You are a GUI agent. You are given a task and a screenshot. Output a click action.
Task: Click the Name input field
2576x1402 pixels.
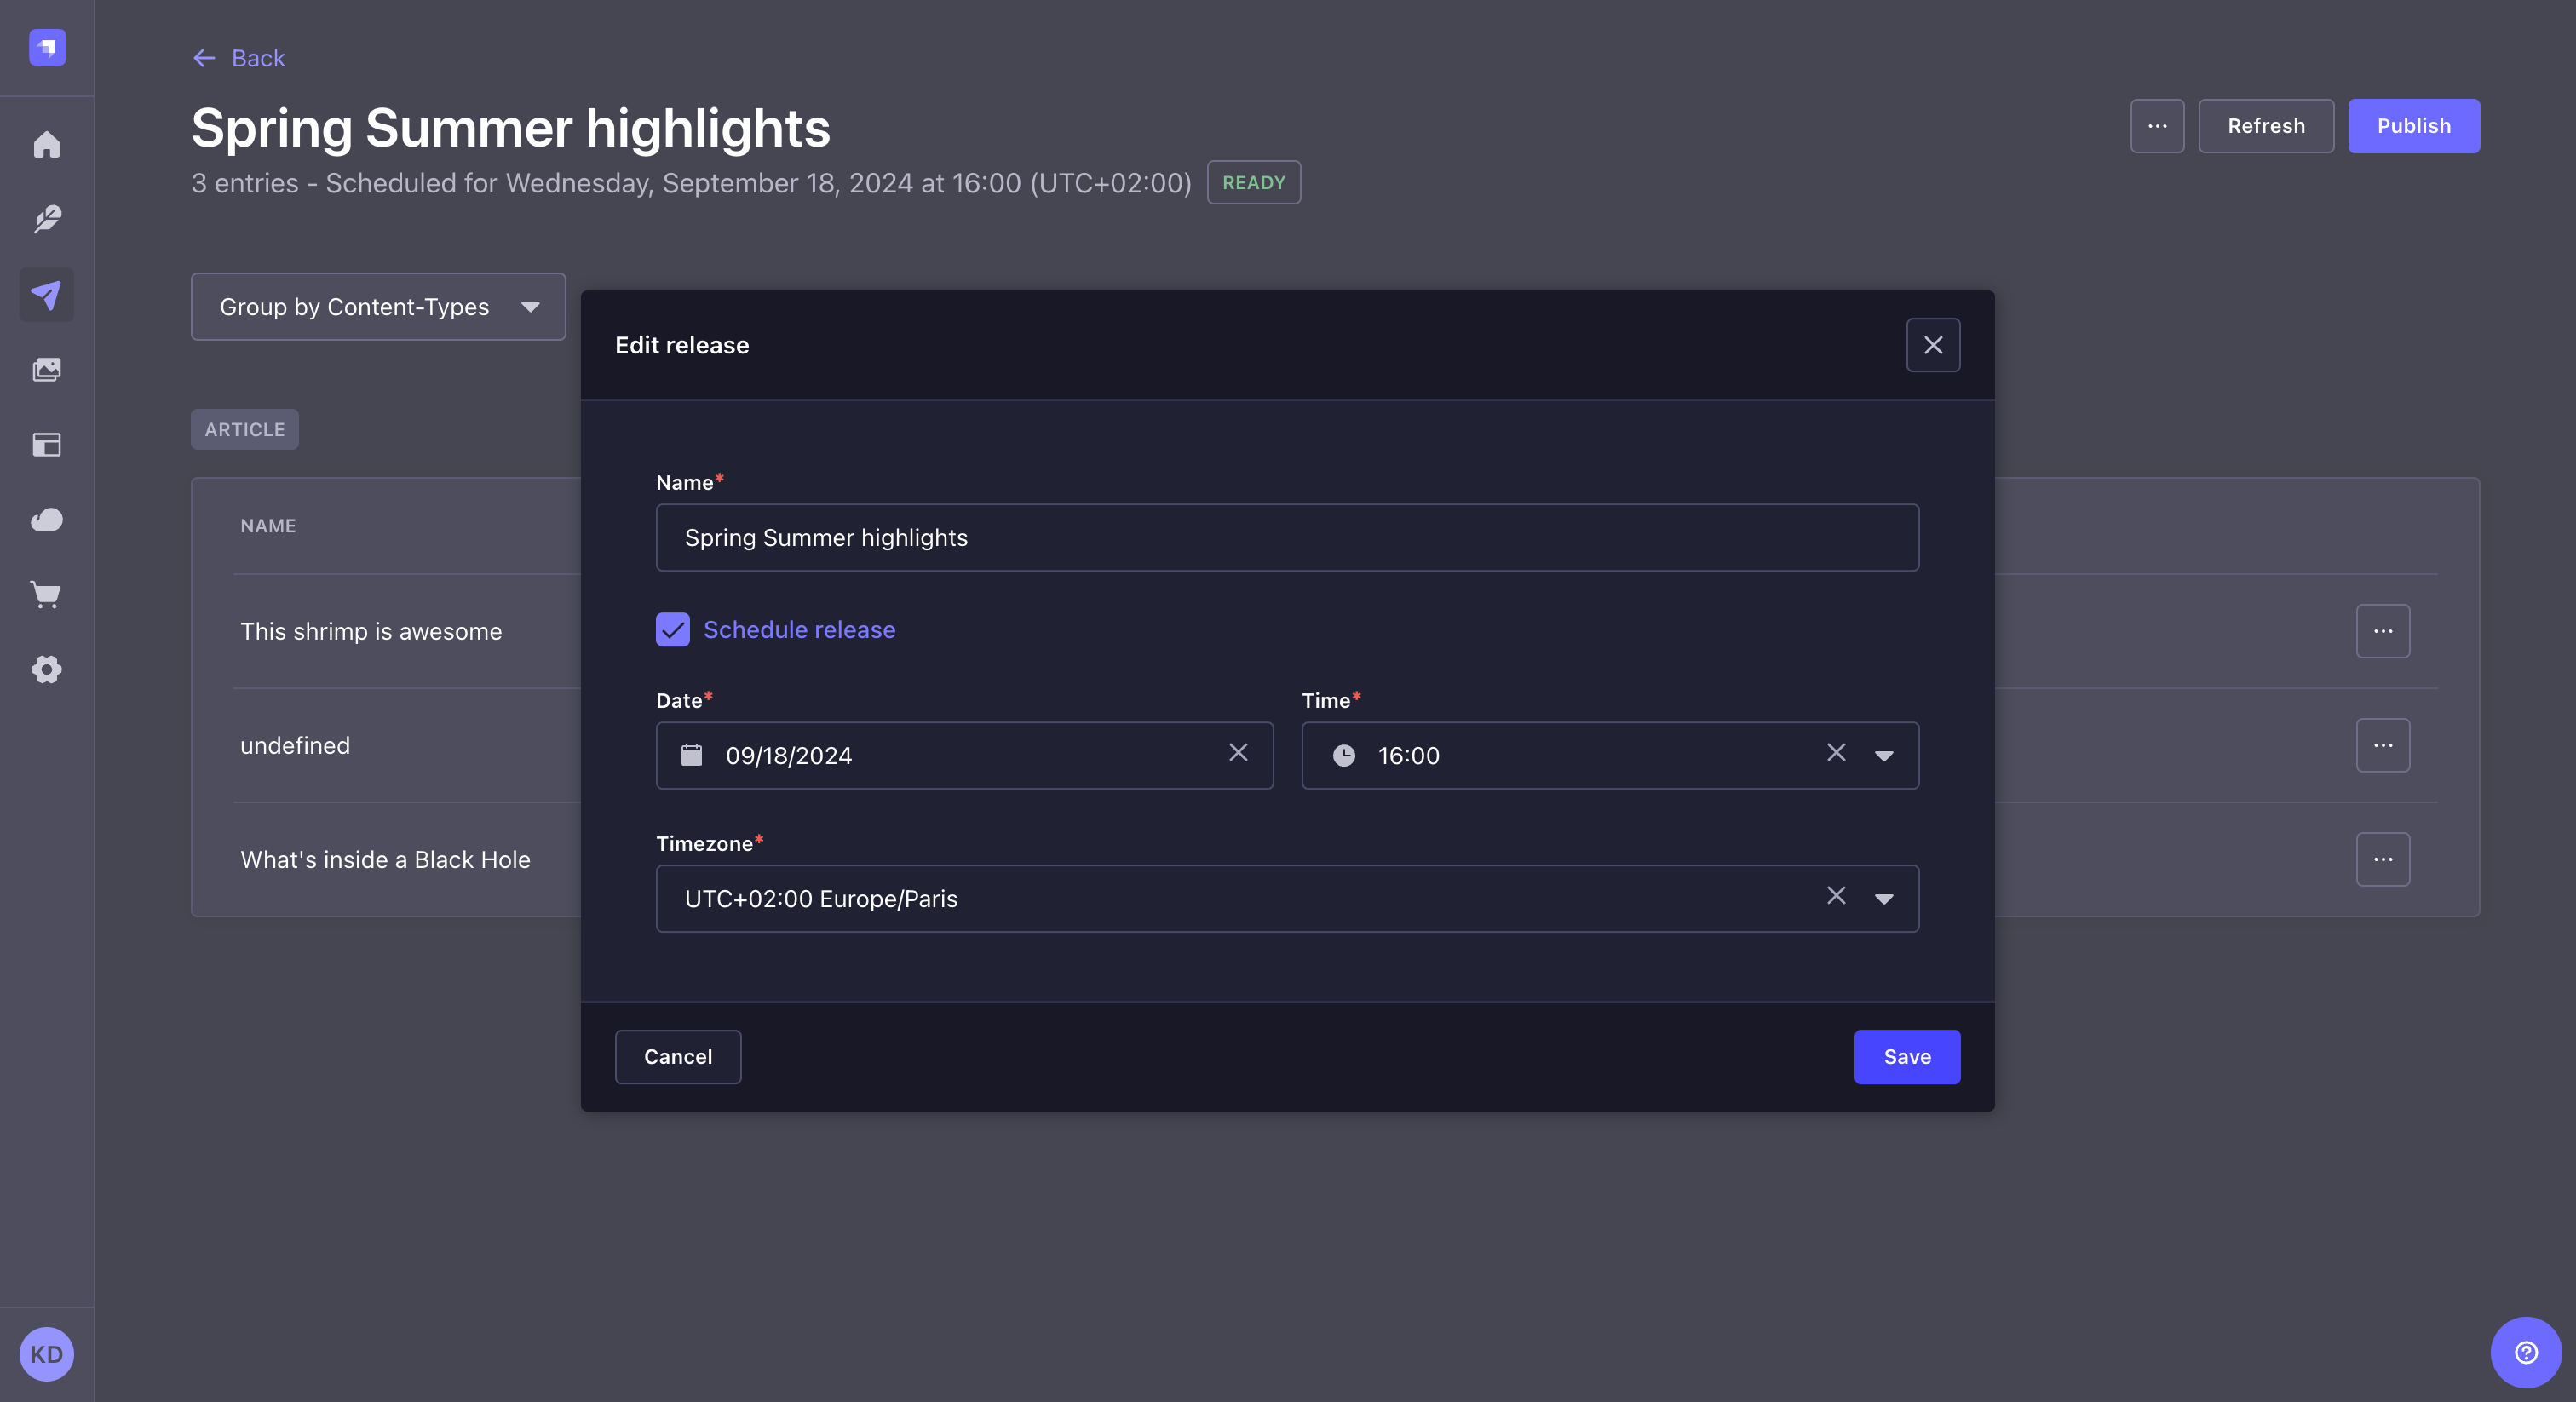(1288, 537)
